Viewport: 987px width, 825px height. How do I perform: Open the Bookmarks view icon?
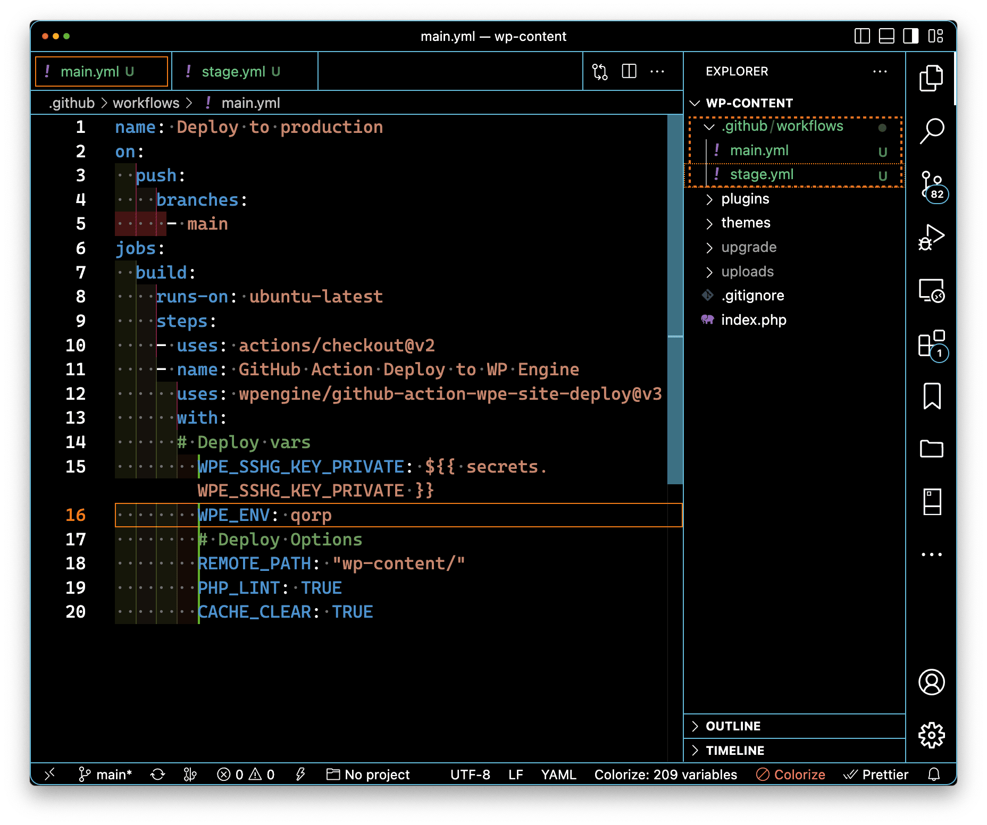[x=931, y=396]
